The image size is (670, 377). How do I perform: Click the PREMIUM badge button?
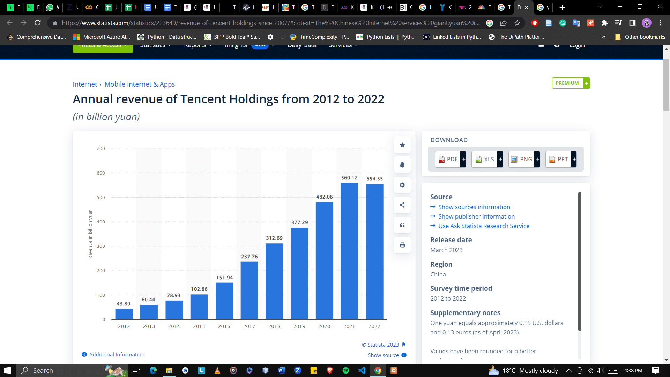(x=571, y=83)
